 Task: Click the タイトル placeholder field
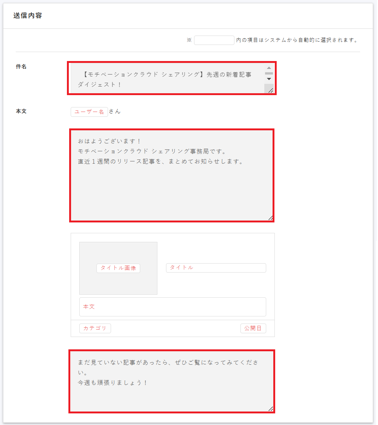(216, 268)
